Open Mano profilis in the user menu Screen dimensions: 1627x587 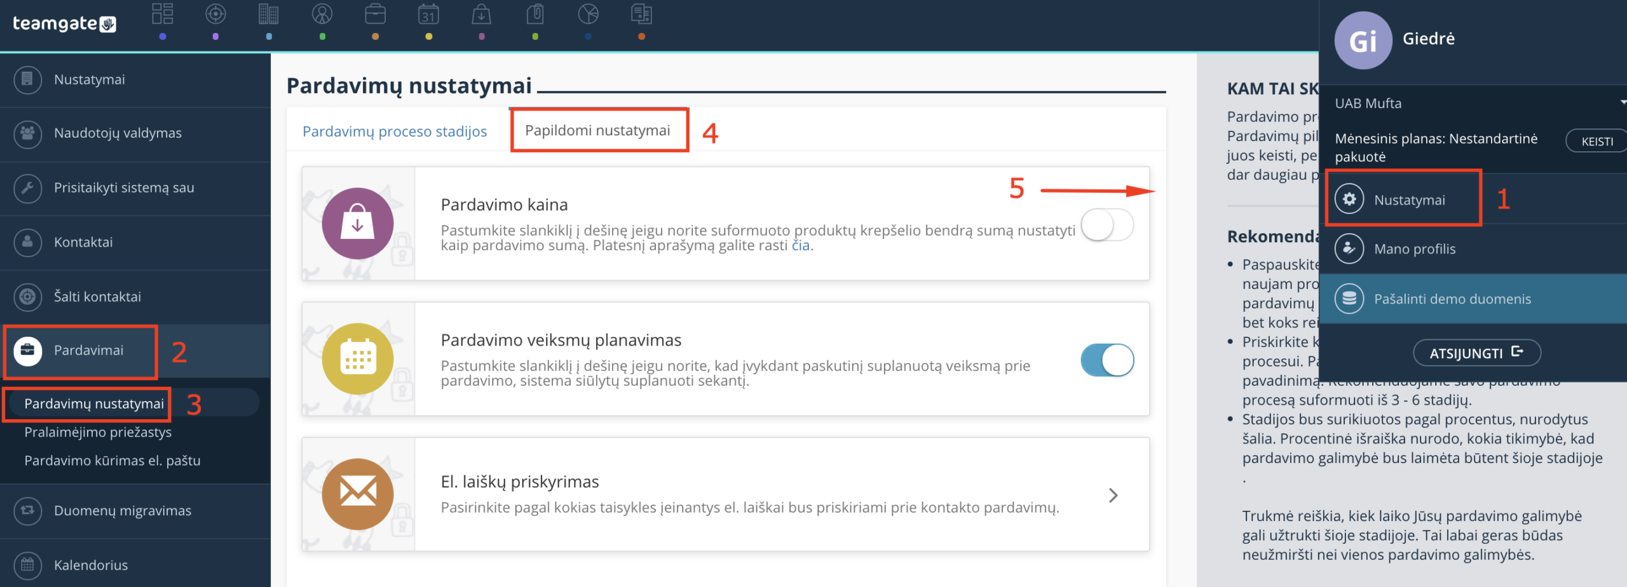(1473, 249)
